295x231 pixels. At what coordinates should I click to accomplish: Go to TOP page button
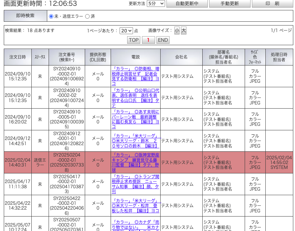click(134, 40)
